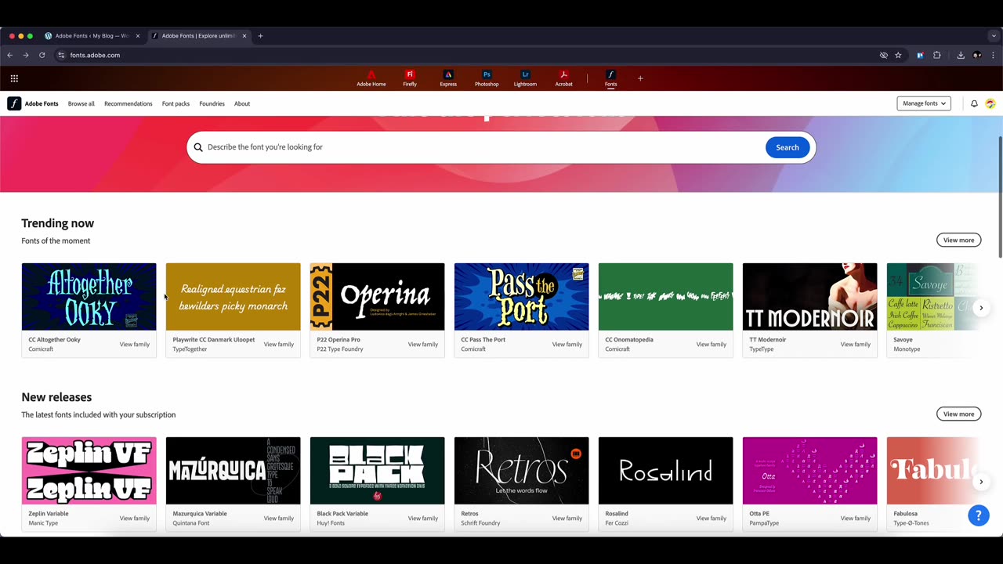This screenshot has width=1003, height=564.
Task: Click the page vertical scrollbar
Action: point(1000,197)
